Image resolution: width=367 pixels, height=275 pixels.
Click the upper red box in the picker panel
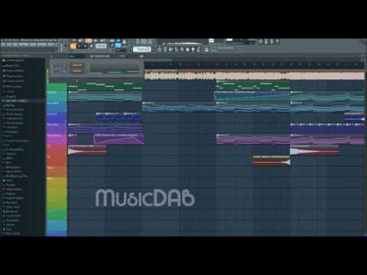click(77, 65)
